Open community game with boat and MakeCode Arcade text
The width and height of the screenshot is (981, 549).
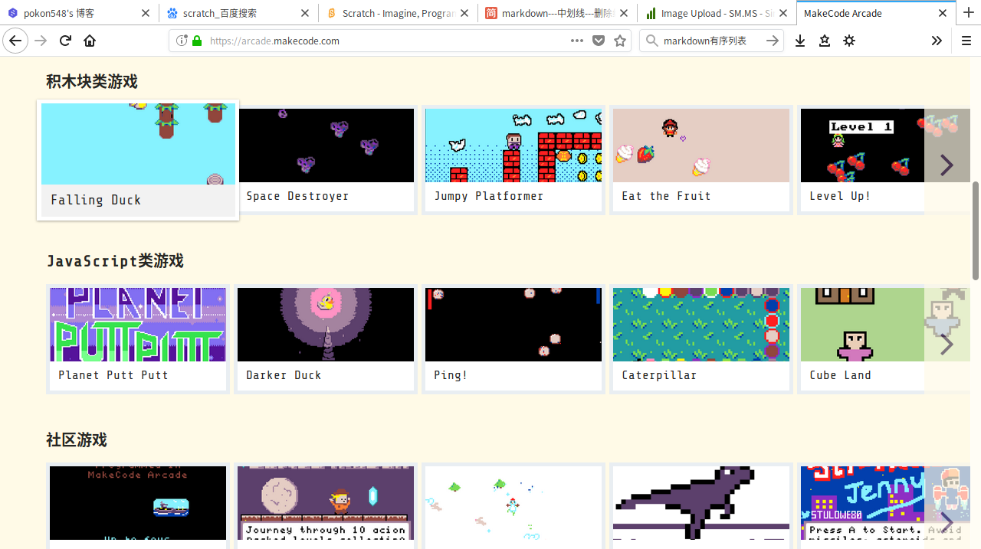coord(138,505)
